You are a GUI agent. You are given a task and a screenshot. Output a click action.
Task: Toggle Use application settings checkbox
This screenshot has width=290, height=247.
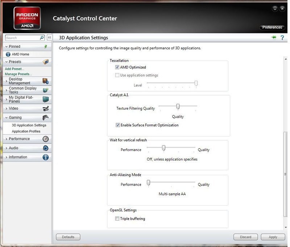pos(117,75)
